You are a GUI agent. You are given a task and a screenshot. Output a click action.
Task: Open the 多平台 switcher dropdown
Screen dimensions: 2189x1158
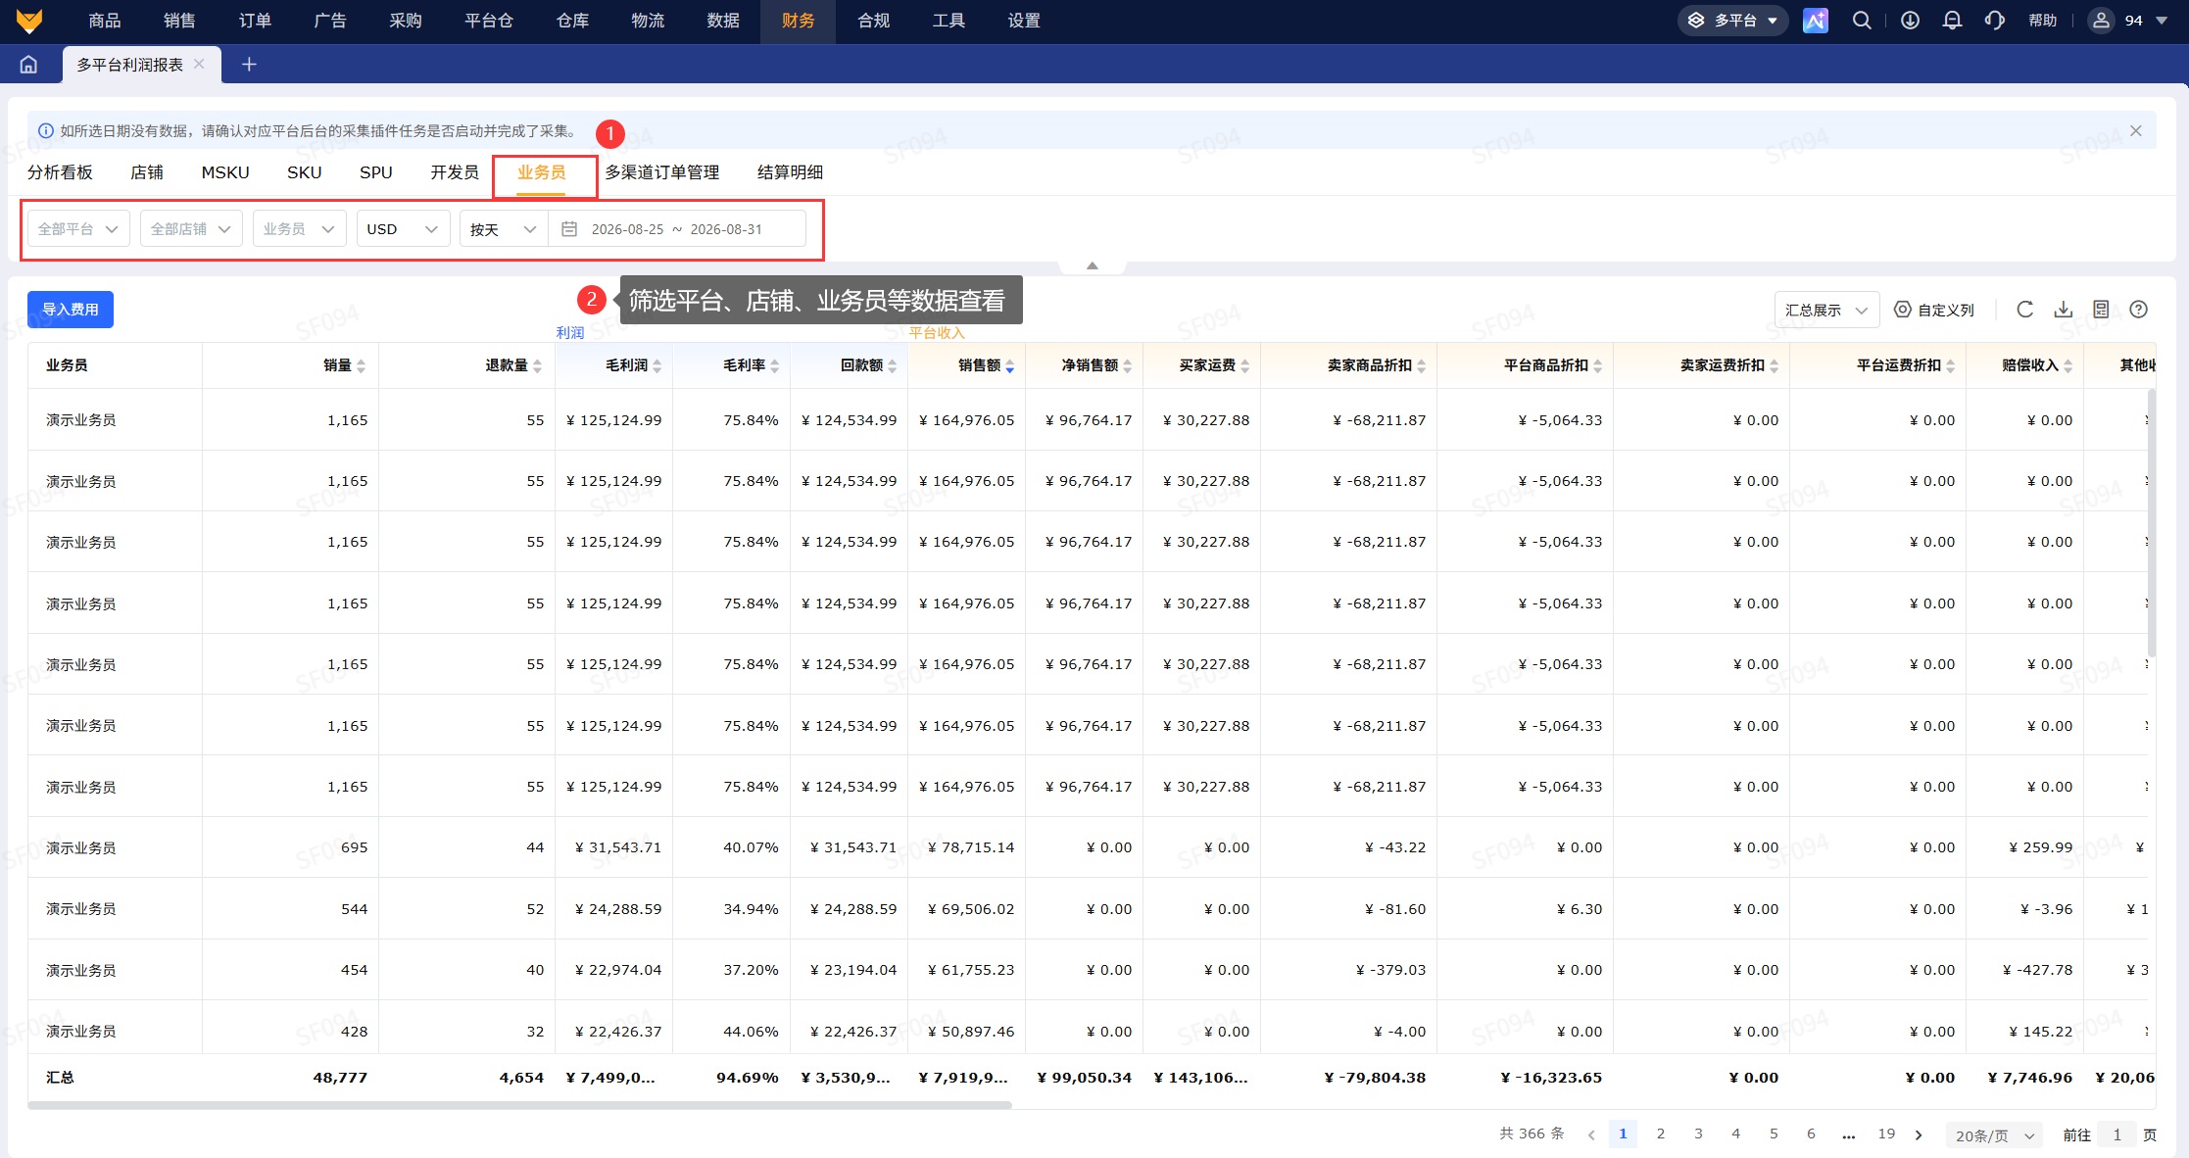[x=1732, y=21]
